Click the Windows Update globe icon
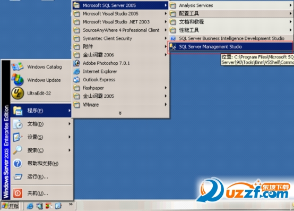Viewport: 294px width, 211px height. tap(18, 80)
